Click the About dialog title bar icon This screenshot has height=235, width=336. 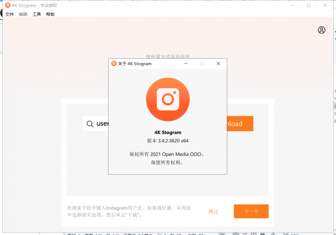(x=114, y=64)
